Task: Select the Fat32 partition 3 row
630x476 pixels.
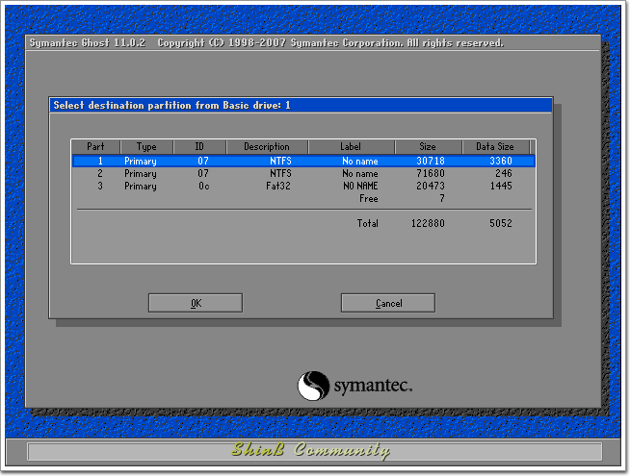Action: [303, 186]
